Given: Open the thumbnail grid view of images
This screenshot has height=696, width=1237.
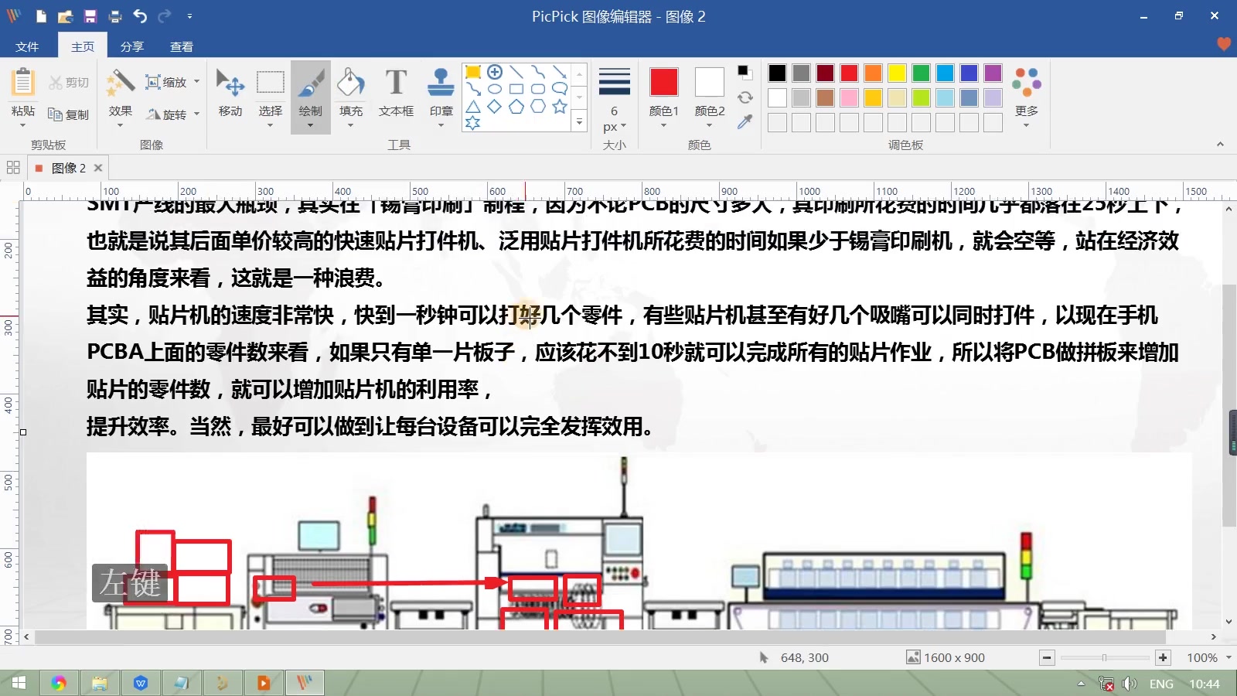Looking at the screenshot, I should pos(13,168).
